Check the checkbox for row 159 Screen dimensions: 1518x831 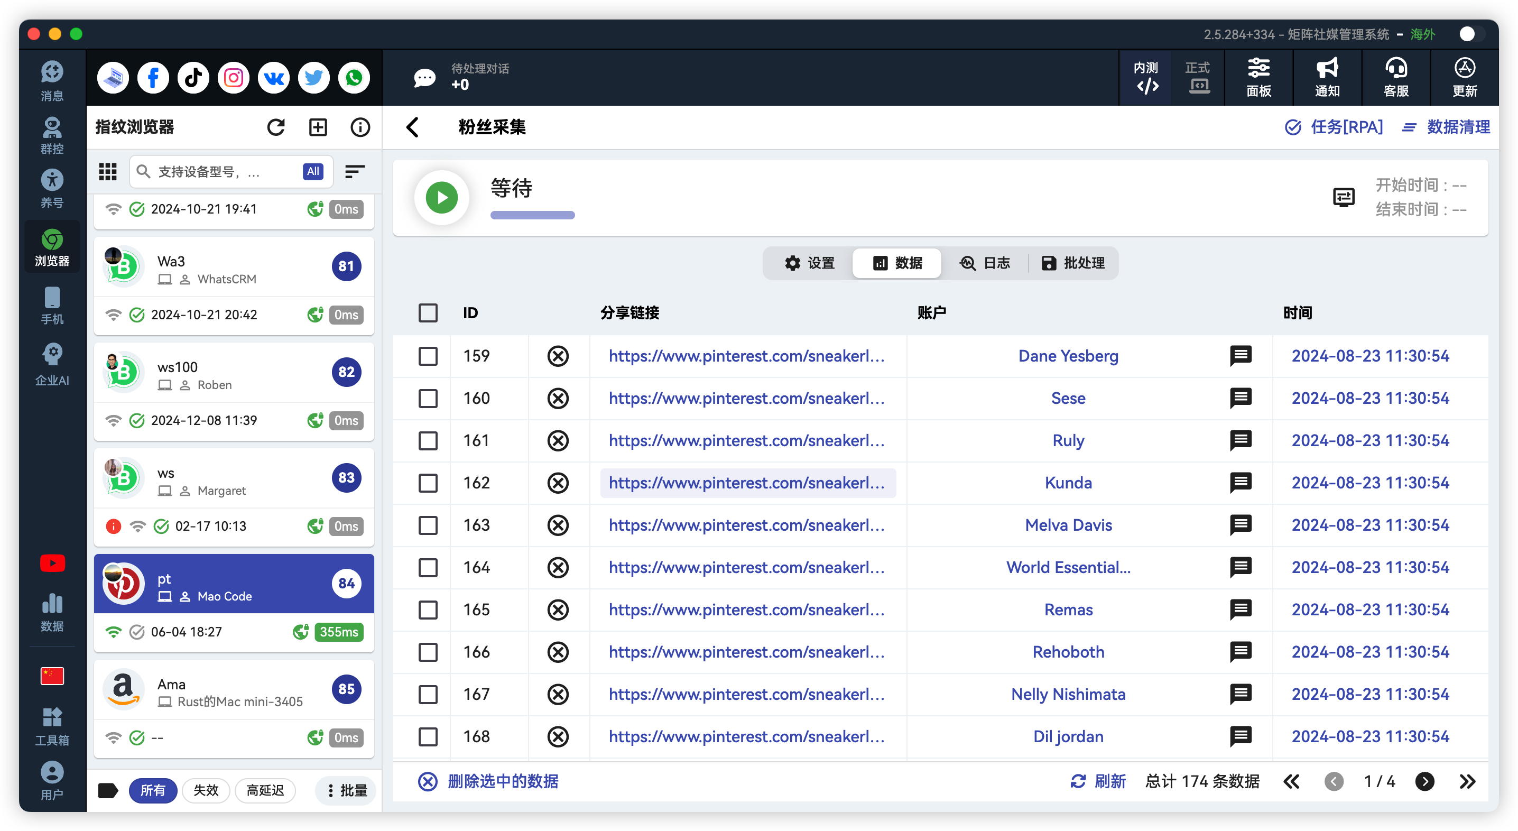[x=428, y=356]
